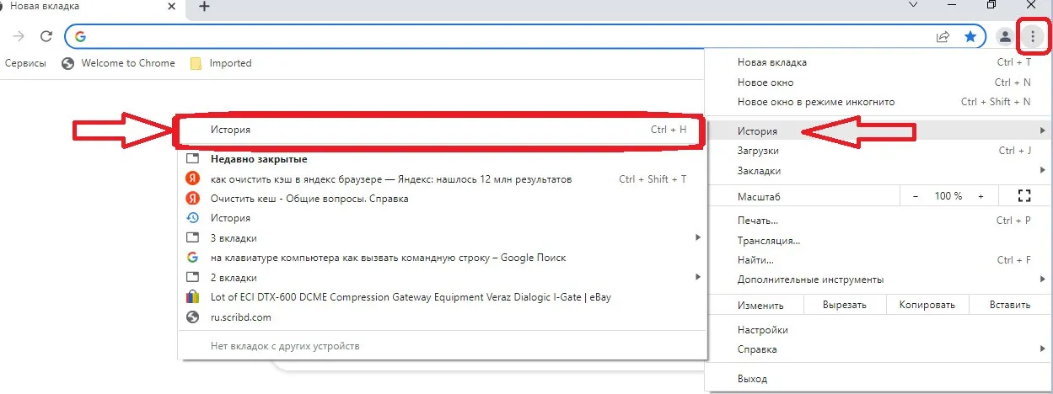Screen dimensions: 1053x394
Task: Close the Новая вкладка tab
Action: coord(172,6)
